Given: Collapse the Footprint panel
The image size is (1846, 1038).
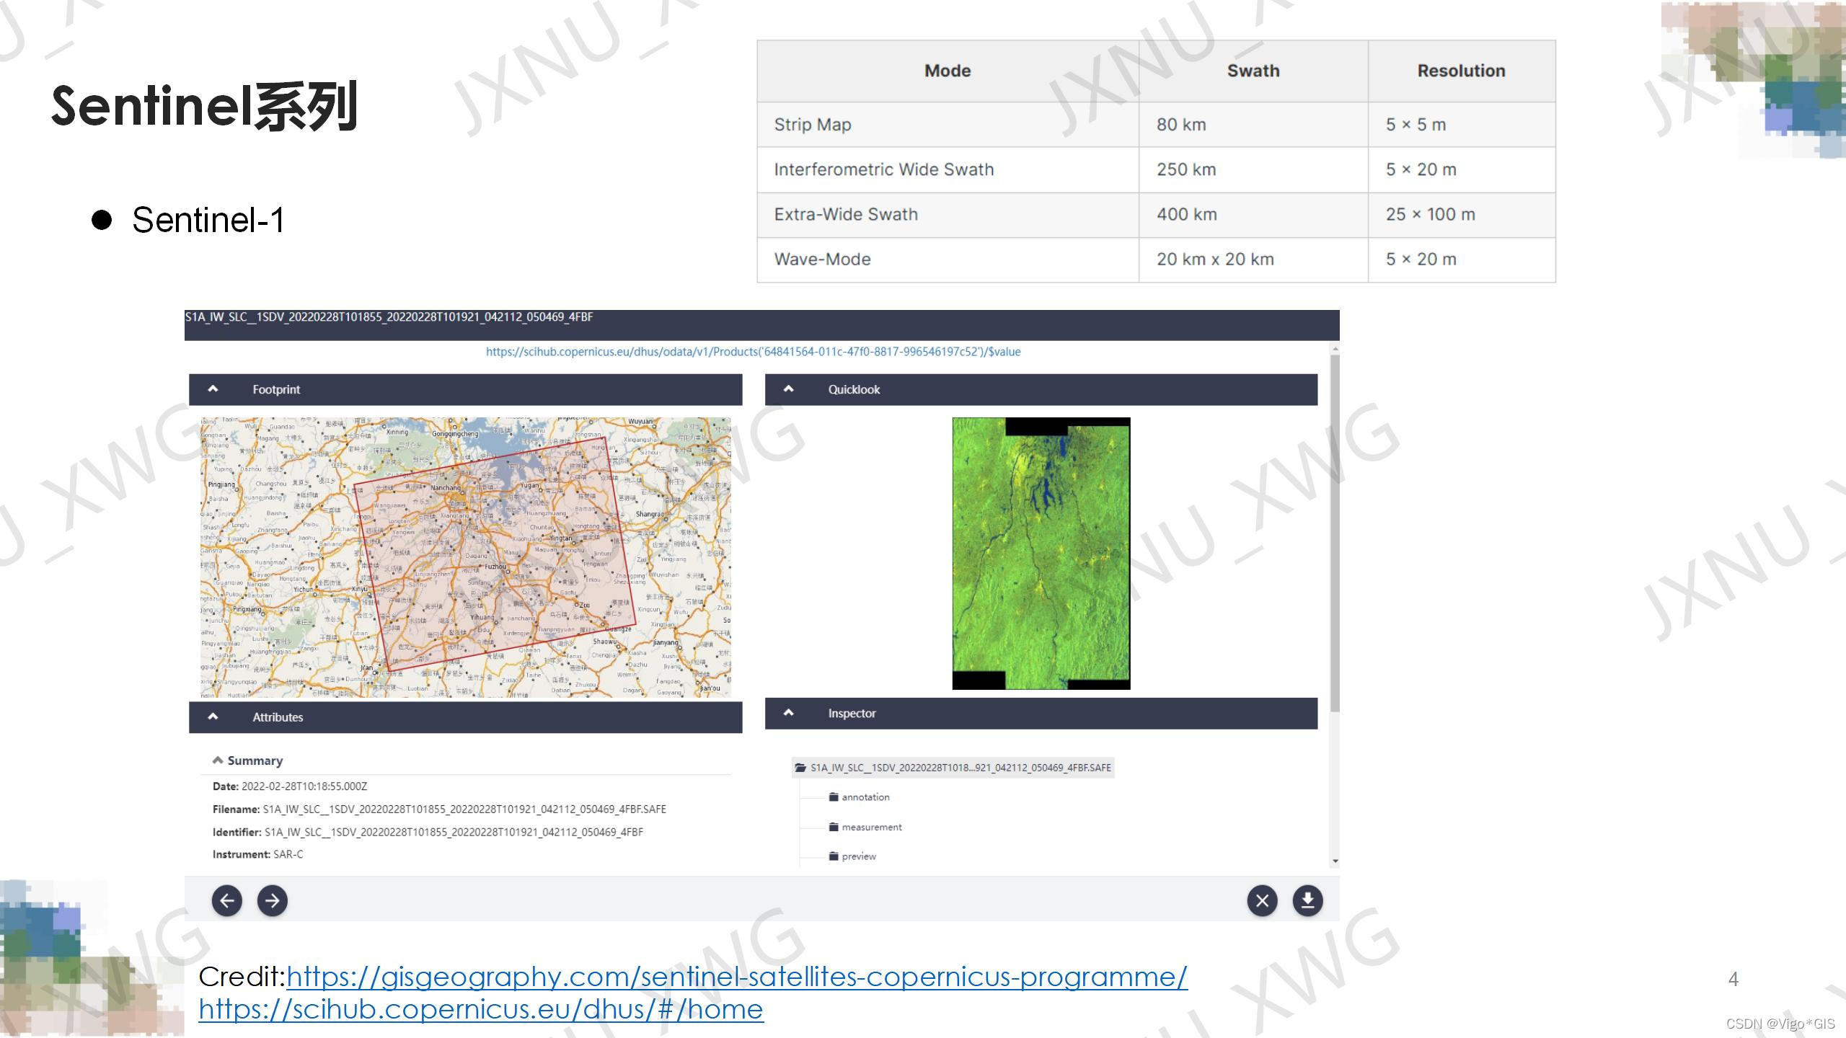Looking at the screenshot, I should [x=213, y=389].
